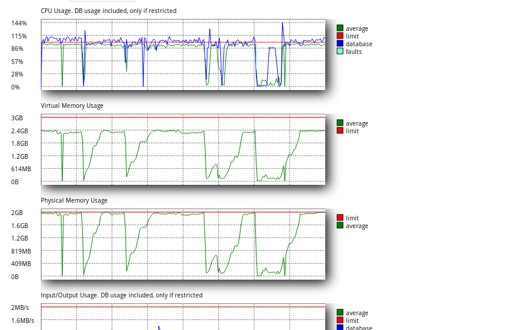532x330 pixels.
Task: Click the 28% axis label
Action: [x=17, y=74]
